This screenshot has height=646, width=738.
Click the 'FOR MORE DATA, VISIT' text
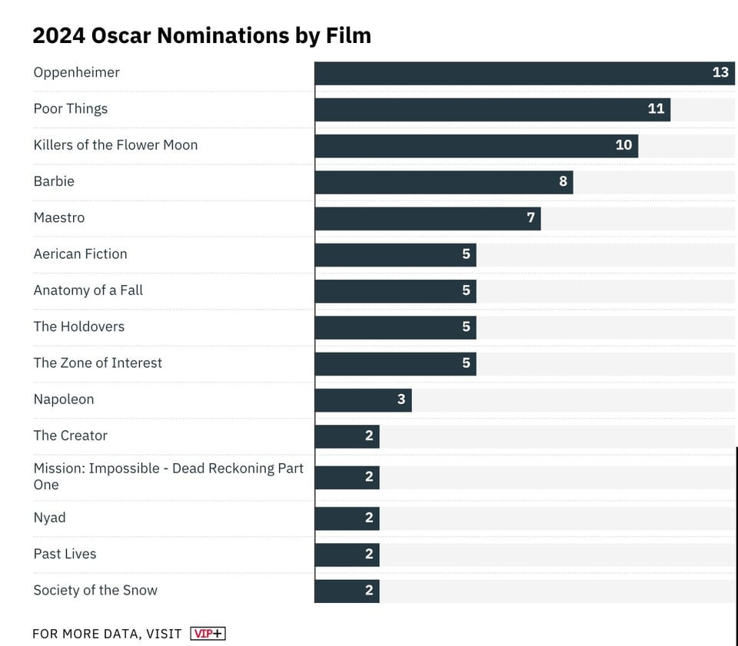(x=107, y=634)
